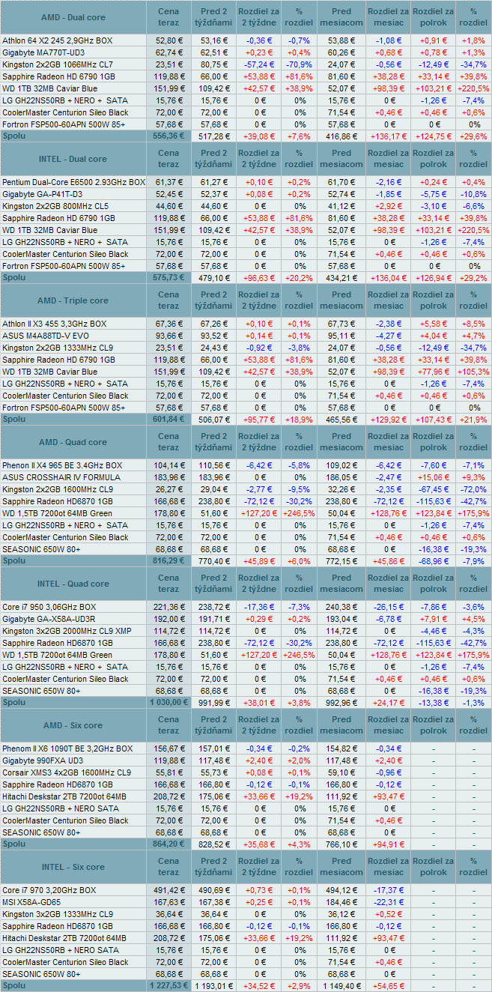Image resolution: width=492 pixels, height=992 pixels.
Task: Click the percentage difference value -70,9%
Action: click(300, 64)
